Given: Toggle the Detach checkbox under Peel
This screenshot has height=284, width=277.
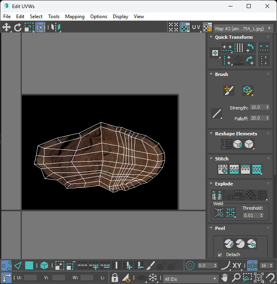Looking at the screenshot, I should [x=220, y=255].
